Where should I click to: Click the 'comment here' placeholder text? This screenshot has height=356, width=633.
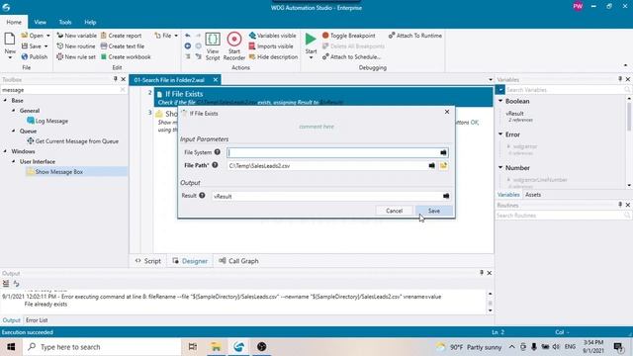[316, 127]
